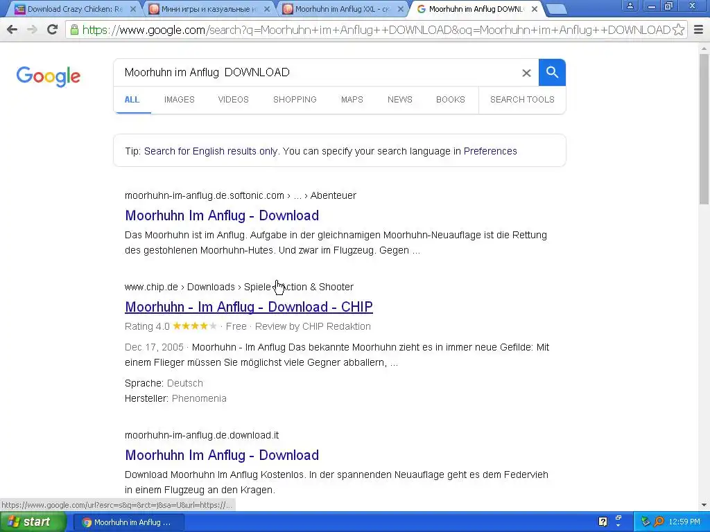710x532 pixels.
Task: Open the Chrome hamburger menu
Action: point(698,30)
